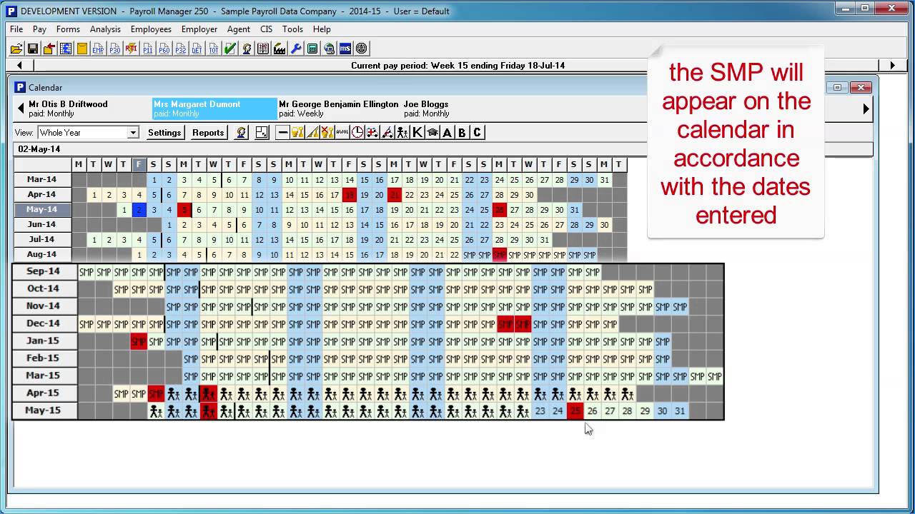The height and width of the screenshot is (514, 915).
Task: Click the red 25 cell in May-15
Action: pyautogui.click(x=575, y=410)
